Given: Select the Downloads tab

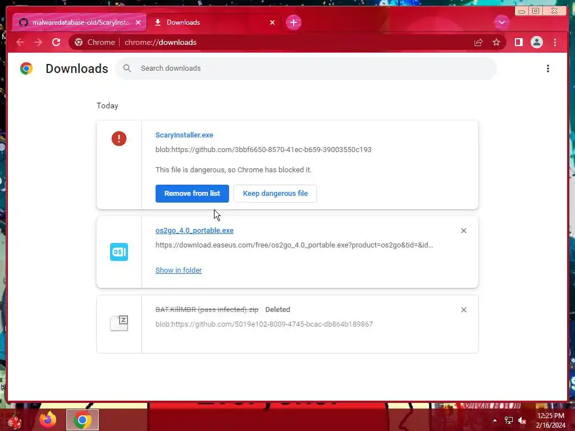Looking at the screenshot, I should [213, 22].
